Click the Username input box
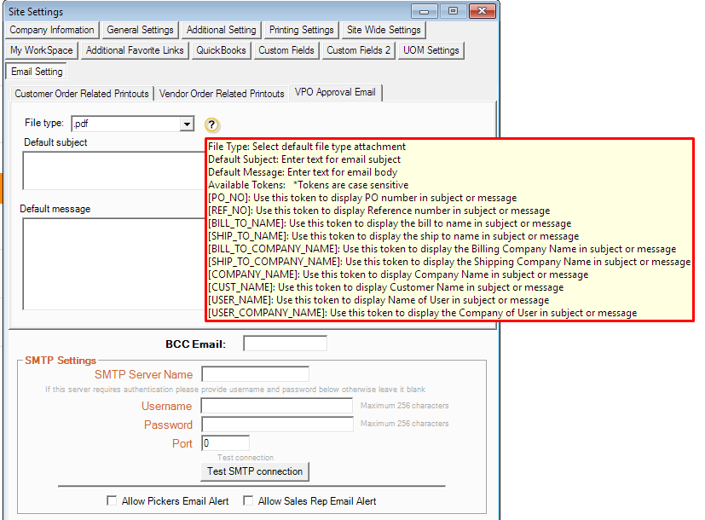 277,406
